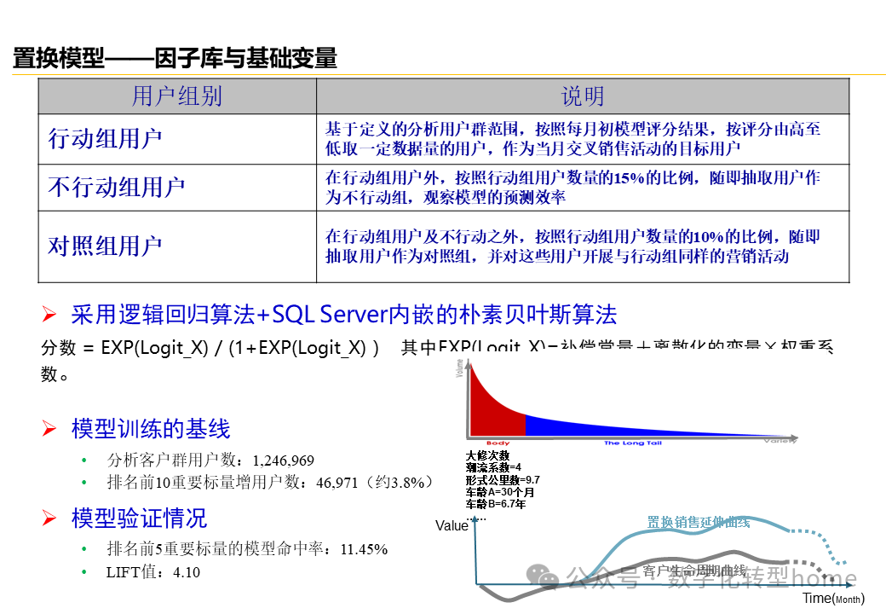Image resolution: width=886 pixels, height=614 pixels.
Task: Click the line with 模型命中率：11.45%
Action: coord(247,549)
